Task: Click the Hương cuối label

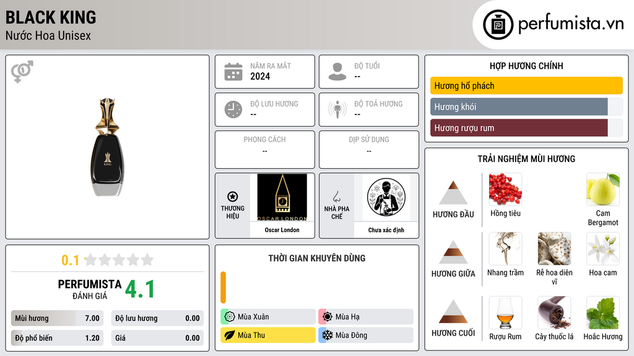Action: (453, 333)
